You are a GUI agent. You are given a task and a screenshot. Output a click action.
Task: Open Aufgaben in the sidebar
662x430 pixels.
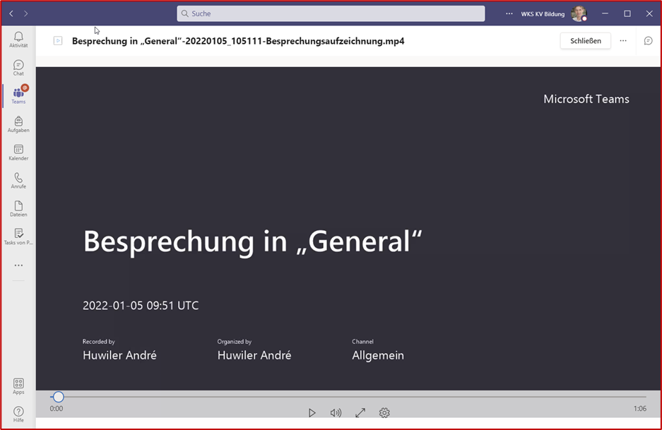coord(18,124)
